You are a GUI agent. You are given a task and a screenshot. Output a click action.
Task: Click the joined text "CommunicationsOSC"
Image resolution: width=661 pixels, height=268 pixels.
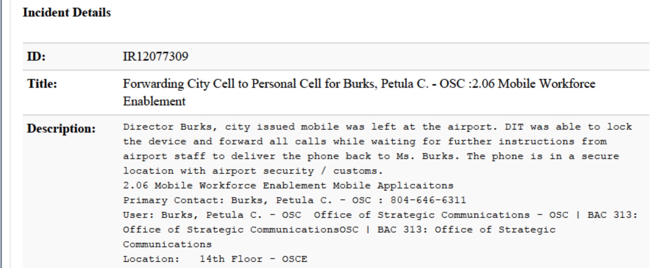(304, 230)
